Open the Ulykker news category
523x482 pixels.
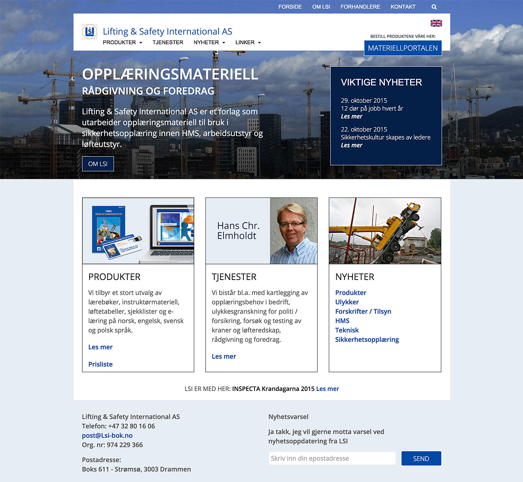(x=347, y=302)
